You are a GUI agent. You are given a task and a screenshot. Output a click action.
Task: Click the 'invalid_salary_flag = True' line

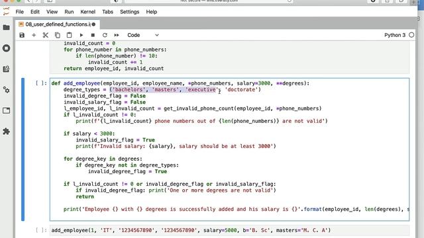click(115, 139)
